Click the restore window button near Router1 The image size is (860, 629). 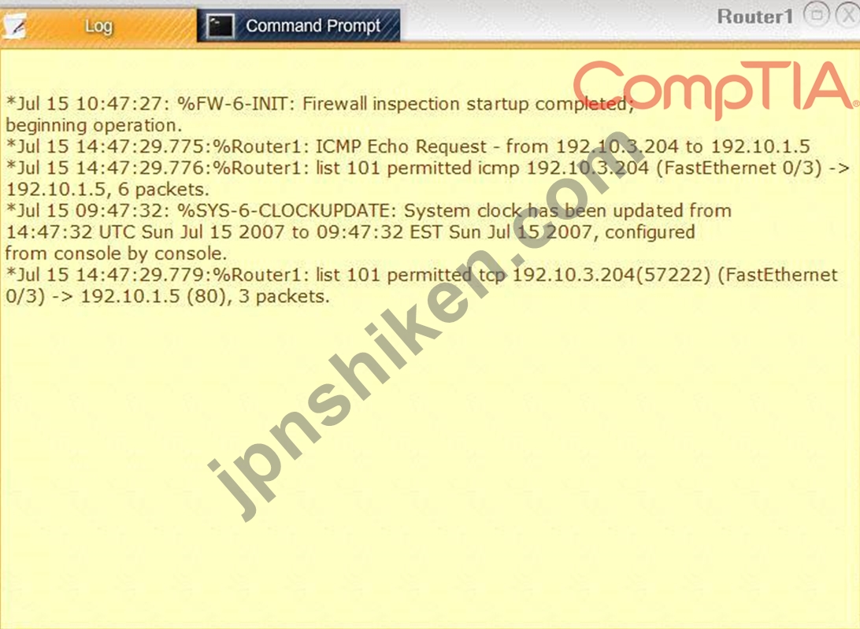pyautogui.click(x=816, y=15)
